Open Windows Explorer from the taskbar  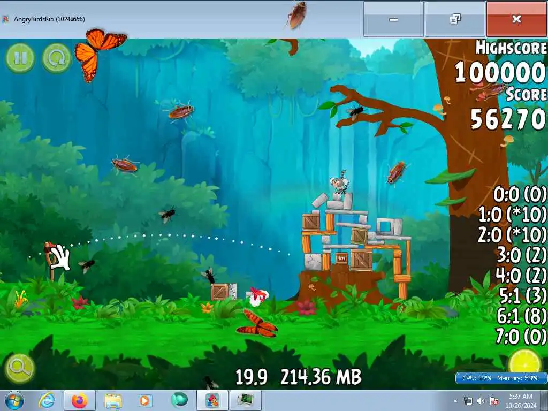tap(113, 400)
